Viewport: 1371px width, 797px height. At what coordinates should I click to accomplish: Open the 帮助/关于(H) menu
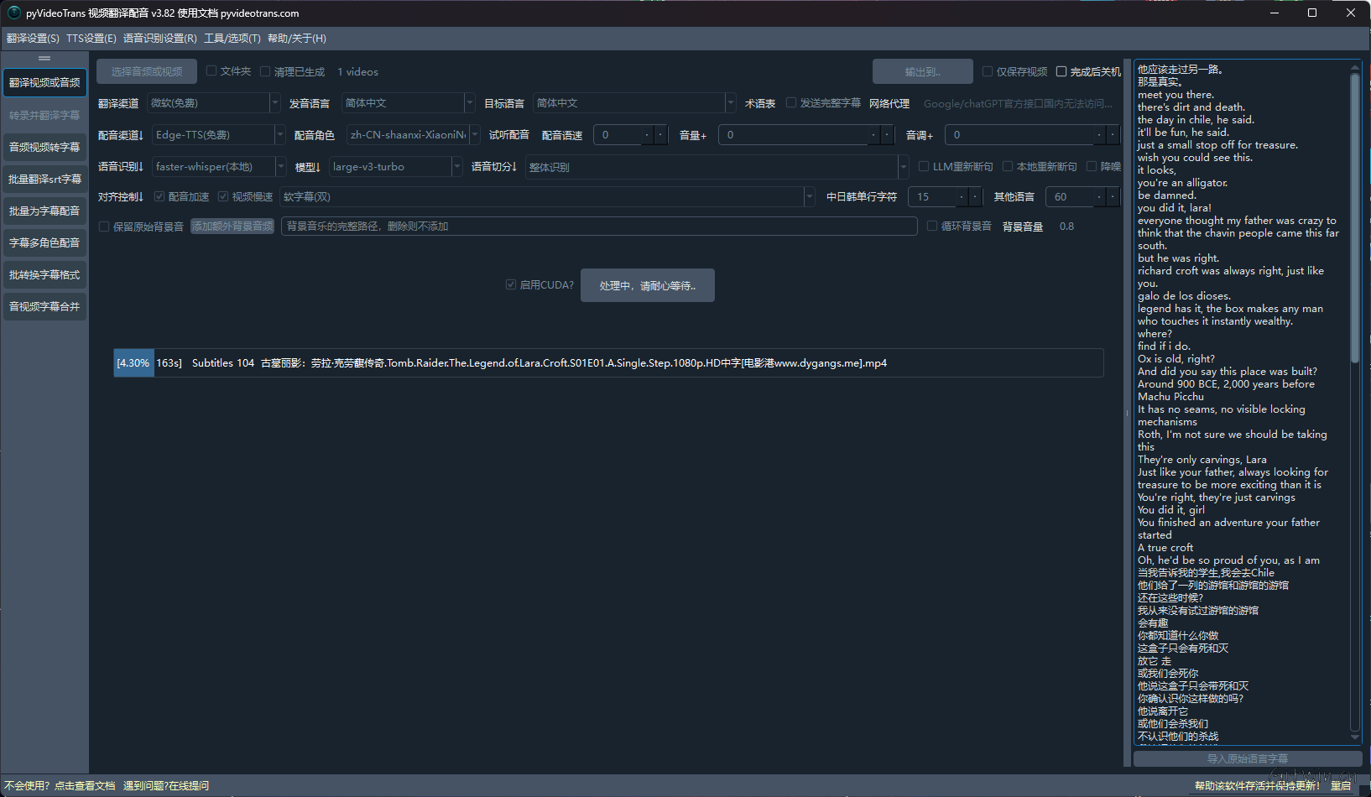pos(297,39)
